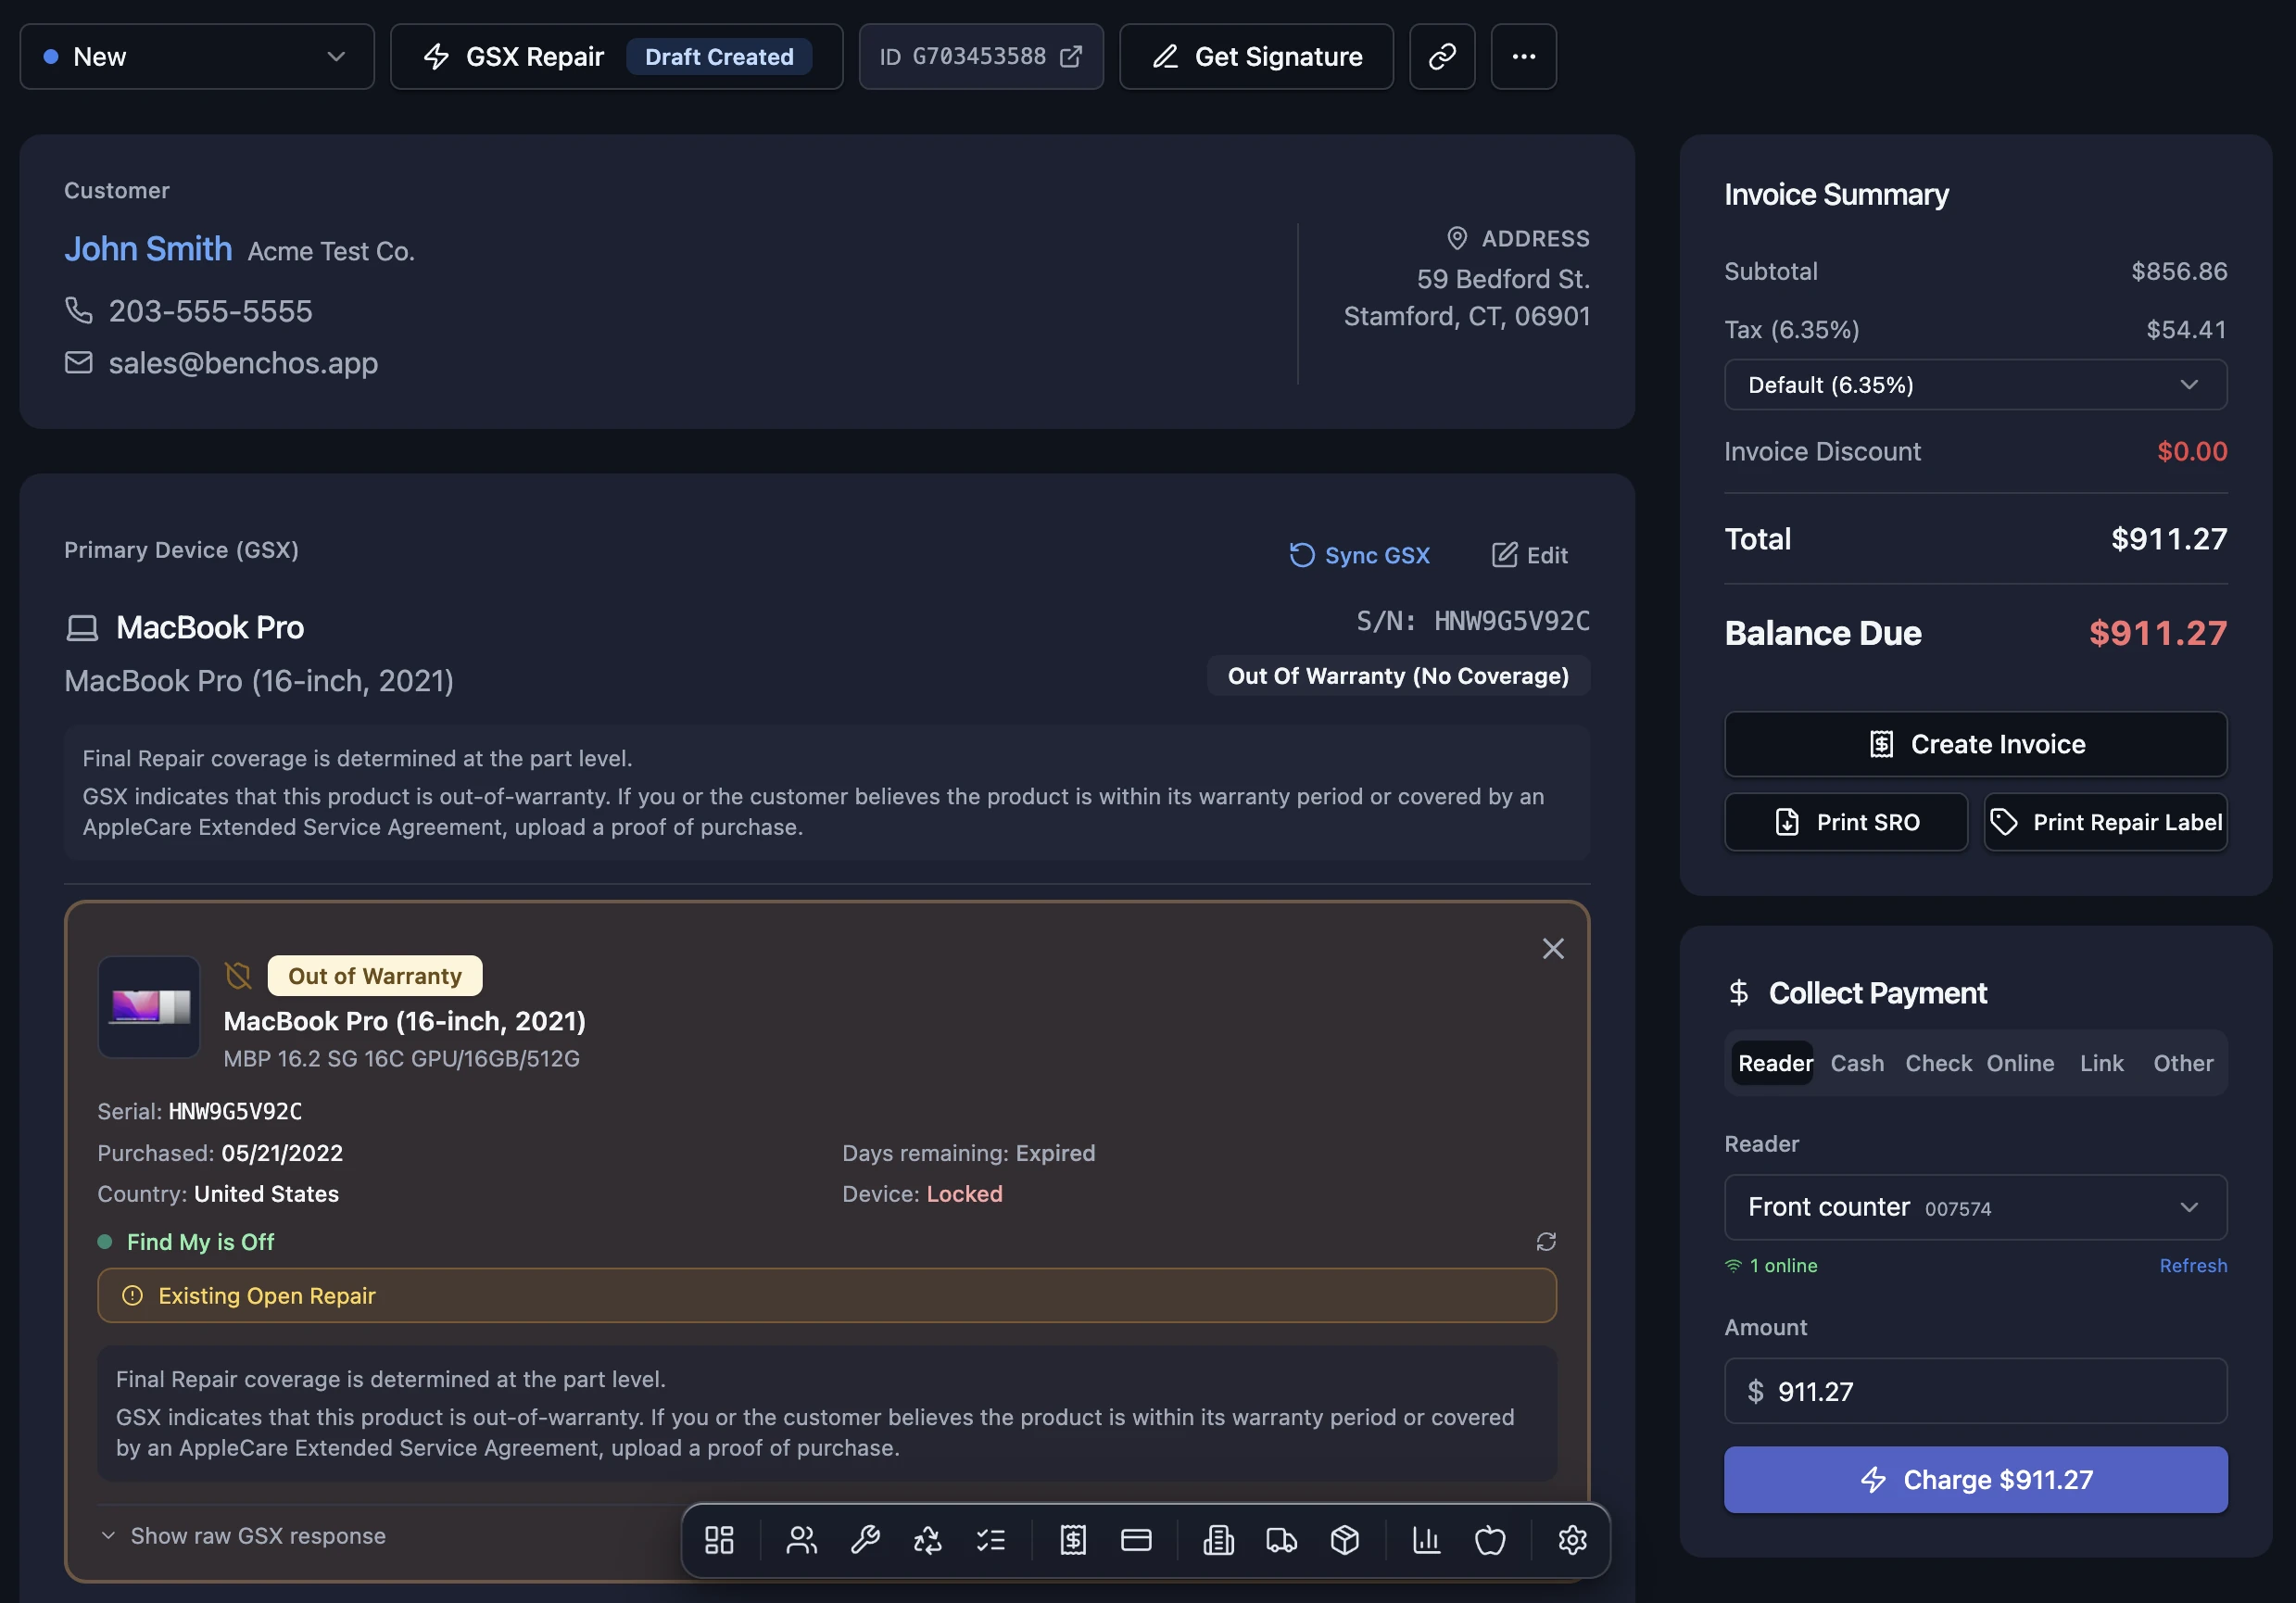Close the Out of Warranty device card

pyautogui.click(x=1553, y=949)
